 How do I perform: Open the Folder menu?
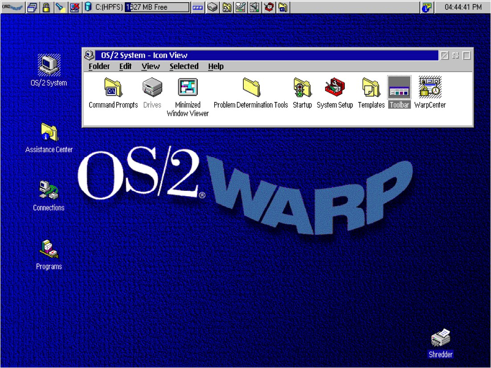(x=99, y=66)
